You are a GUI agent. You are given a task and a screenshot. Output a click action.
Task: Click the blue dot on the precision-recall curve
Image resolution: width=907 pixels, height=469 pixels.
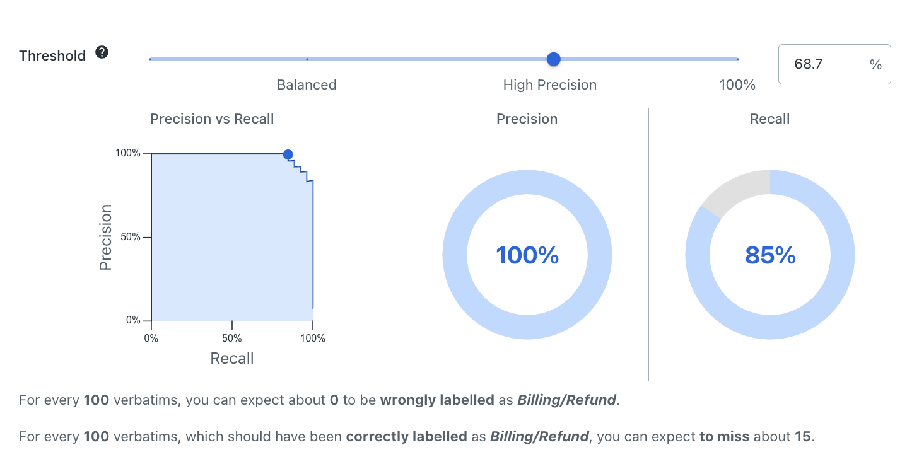[288, 154]
